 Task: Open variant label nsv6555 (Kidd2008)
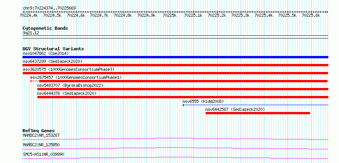[x=203, y=101]
